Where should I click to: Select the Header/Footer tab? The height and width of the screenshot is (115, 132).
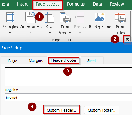[x=64, y=60]
